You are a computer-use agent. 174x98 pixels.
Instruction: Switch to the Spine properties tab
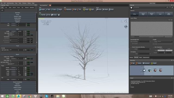click(10, 8)
